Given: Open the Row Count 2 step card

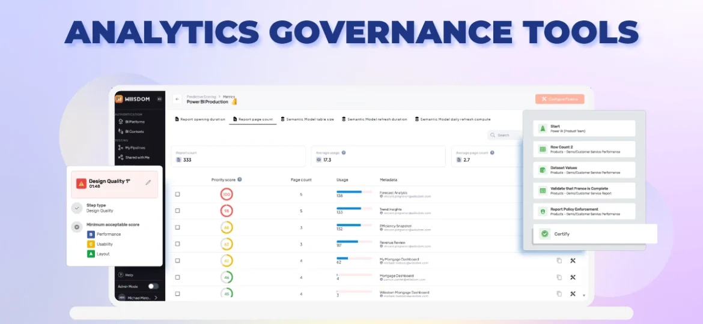Looking at the screenshot, I should 584,149.
